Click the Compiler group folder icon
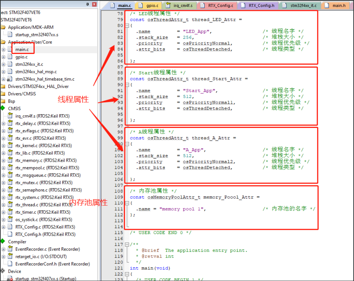This screenshot has height=281, width=354. coord(2,241)
